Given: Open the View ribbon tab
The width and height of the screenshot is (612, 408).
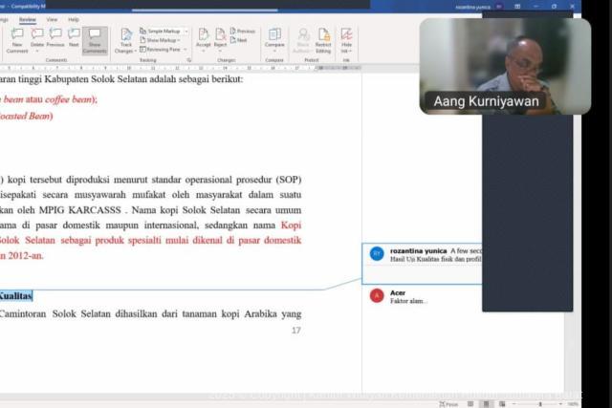Looking at the screenshot, I should (x=52, y=18).
